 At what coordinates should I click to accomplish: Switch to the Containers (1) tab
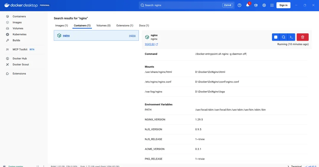coord(82,25)
